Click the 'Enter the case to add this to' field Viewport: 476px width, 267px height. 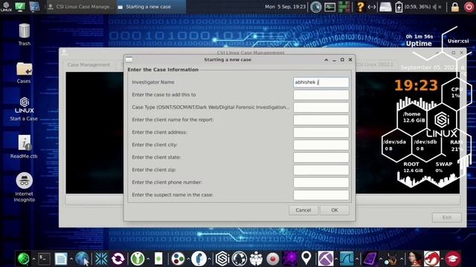pos(321,95)
